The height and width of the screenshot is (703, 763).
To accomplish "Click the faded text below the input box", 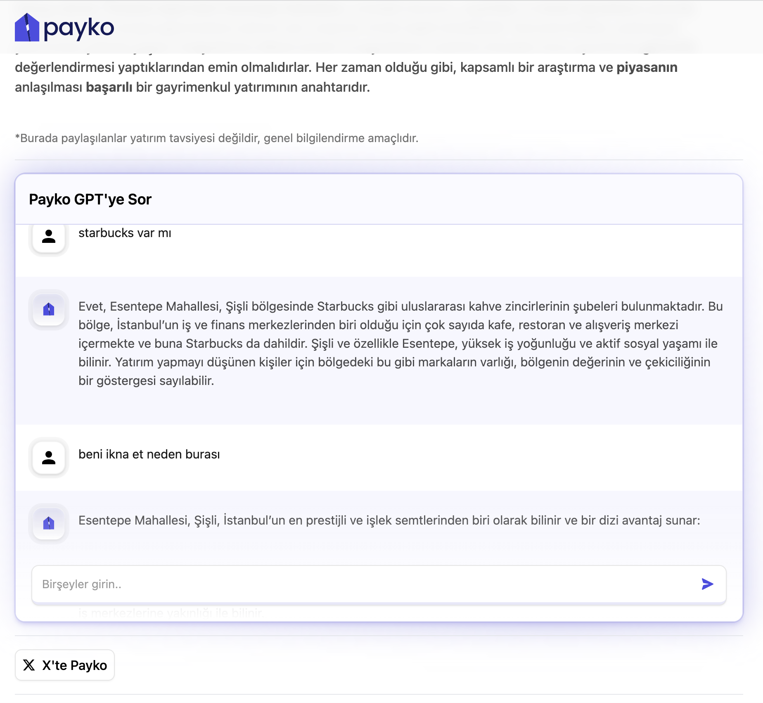I will coord(171,613).
